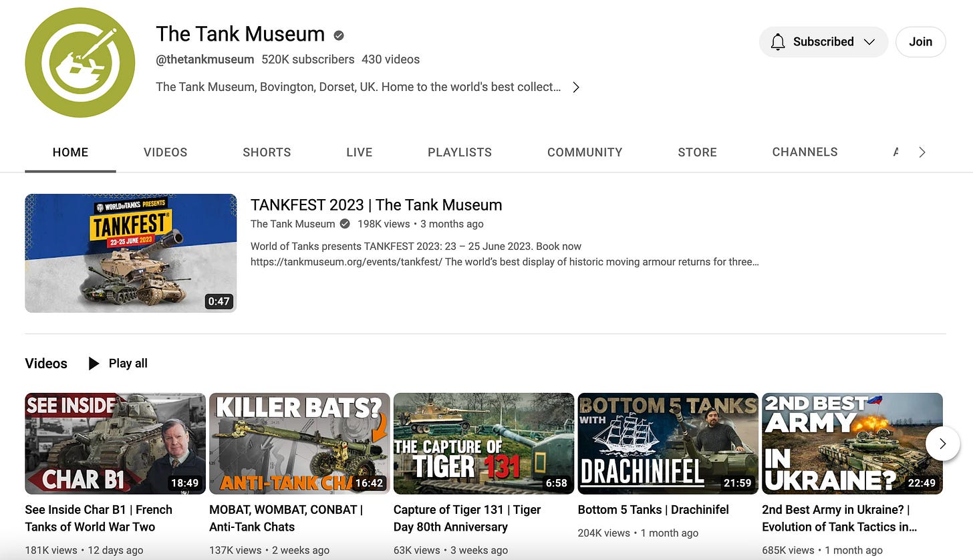The width and height of the screenshot is (973, 560).
Task: Click MOBAT, WOMBAT, CONBAT video title
Action: [286, 518]
